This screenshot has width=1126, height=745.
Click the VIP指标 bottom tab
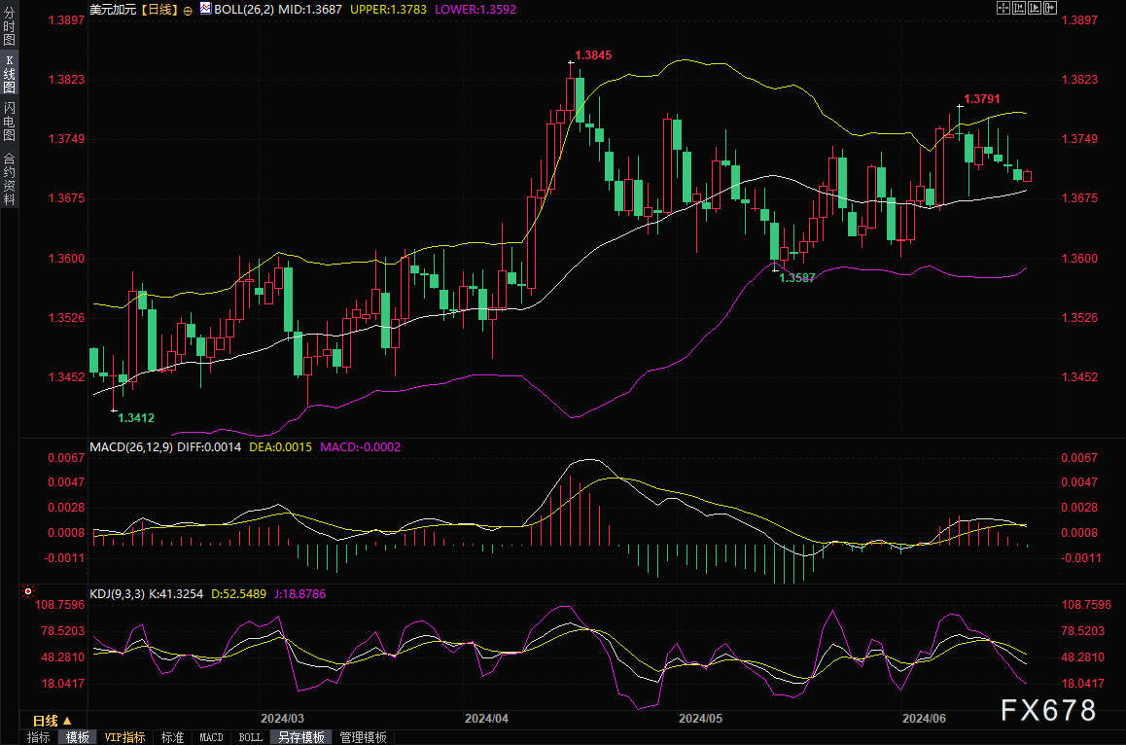point(124,737)
